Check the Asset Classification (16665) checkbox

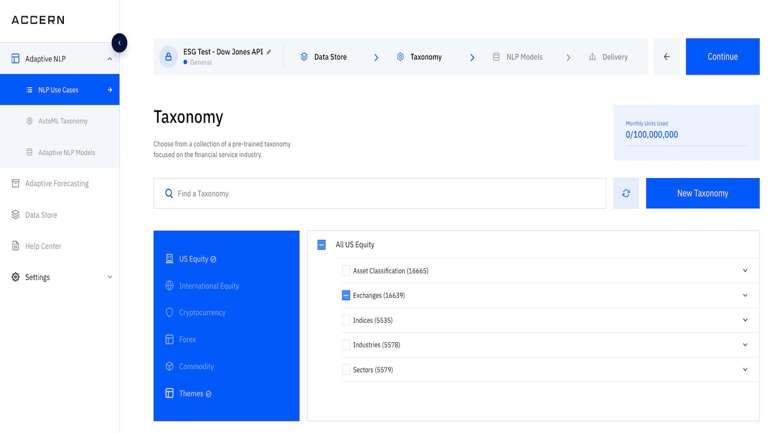tap(346, 271)
